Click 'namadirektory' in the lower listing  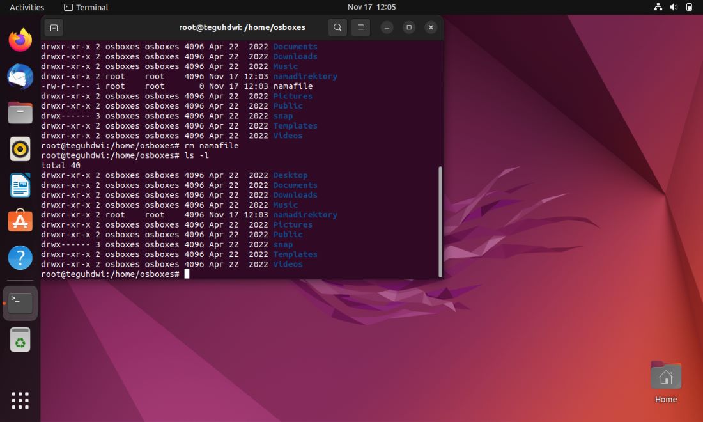pyautogui.click(x=305, y=215)
